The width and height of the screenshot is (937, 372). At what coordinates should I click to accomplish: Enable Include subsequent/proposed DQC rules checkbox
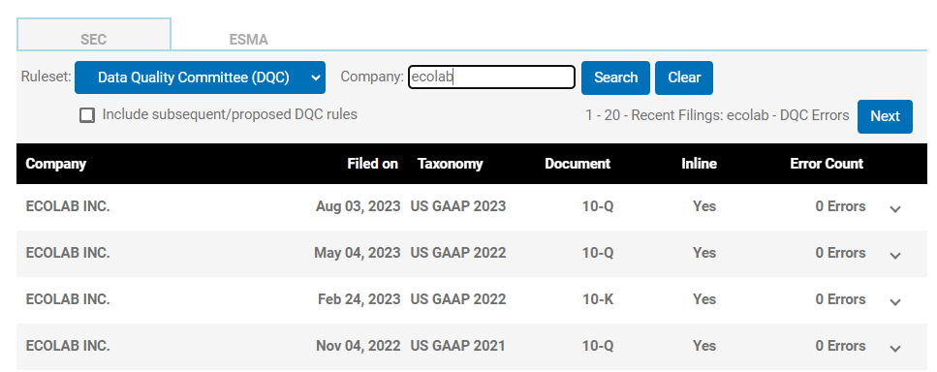87,115
